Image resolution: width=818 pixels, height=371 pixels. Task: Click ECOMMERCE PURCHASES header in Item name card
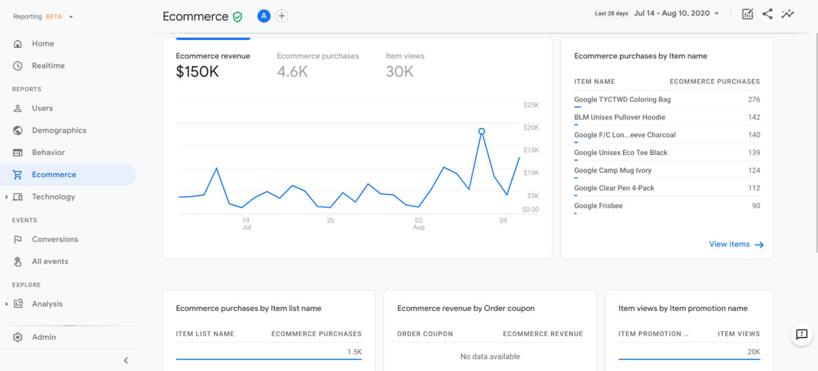pos(715,81)
